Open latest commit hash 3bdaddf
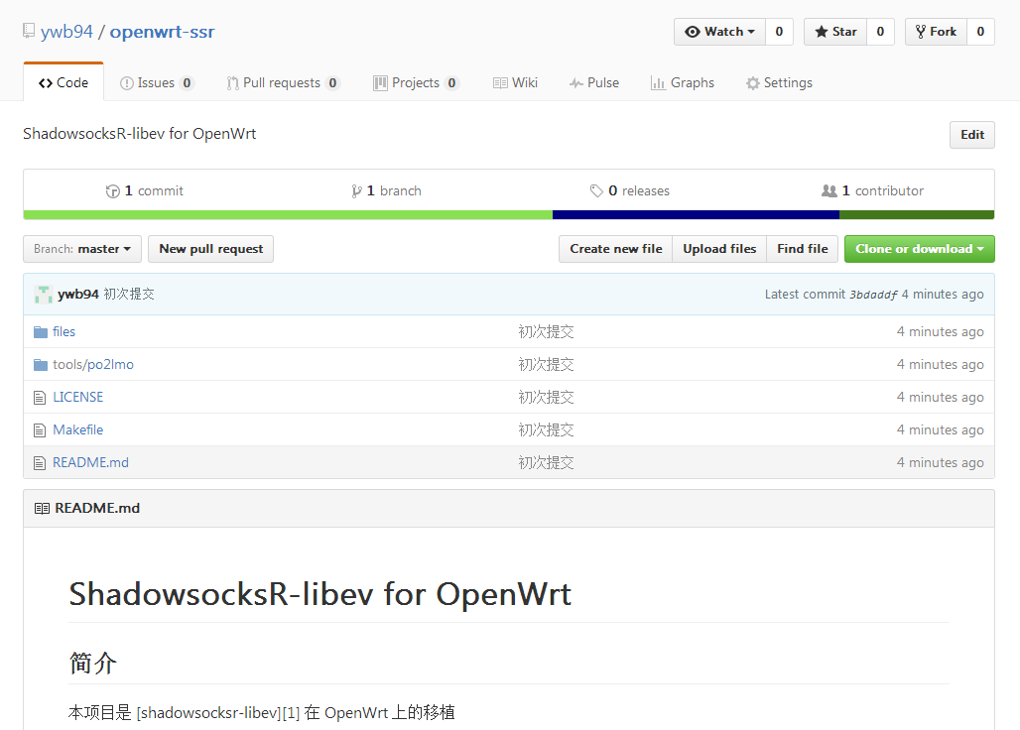The width and height of the screenshot is (1020, 730). coord(873,295)
